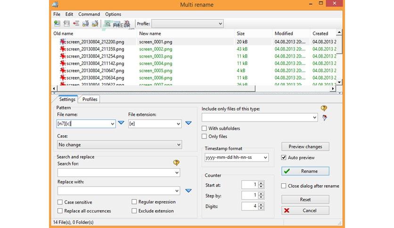Screen dimensions: 394x228
Task: Click the gray page second toolbar icon
Action: coord(66,24)
